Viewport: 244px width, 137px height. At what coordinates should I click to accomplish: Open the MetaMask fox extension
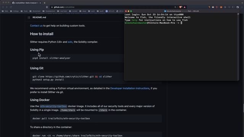[x=221, y=7]
